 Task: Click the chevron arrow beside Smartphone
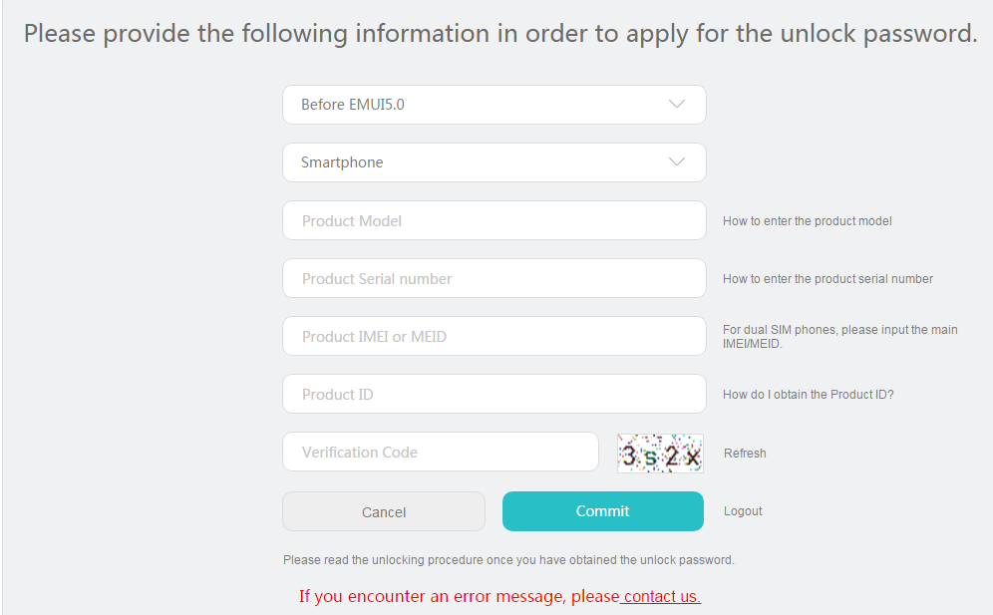coord(677,162)
